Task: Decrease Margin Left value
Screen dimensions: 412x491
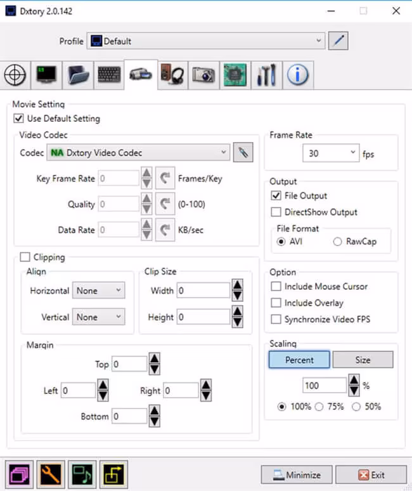Action: click(x=103, y=396)
